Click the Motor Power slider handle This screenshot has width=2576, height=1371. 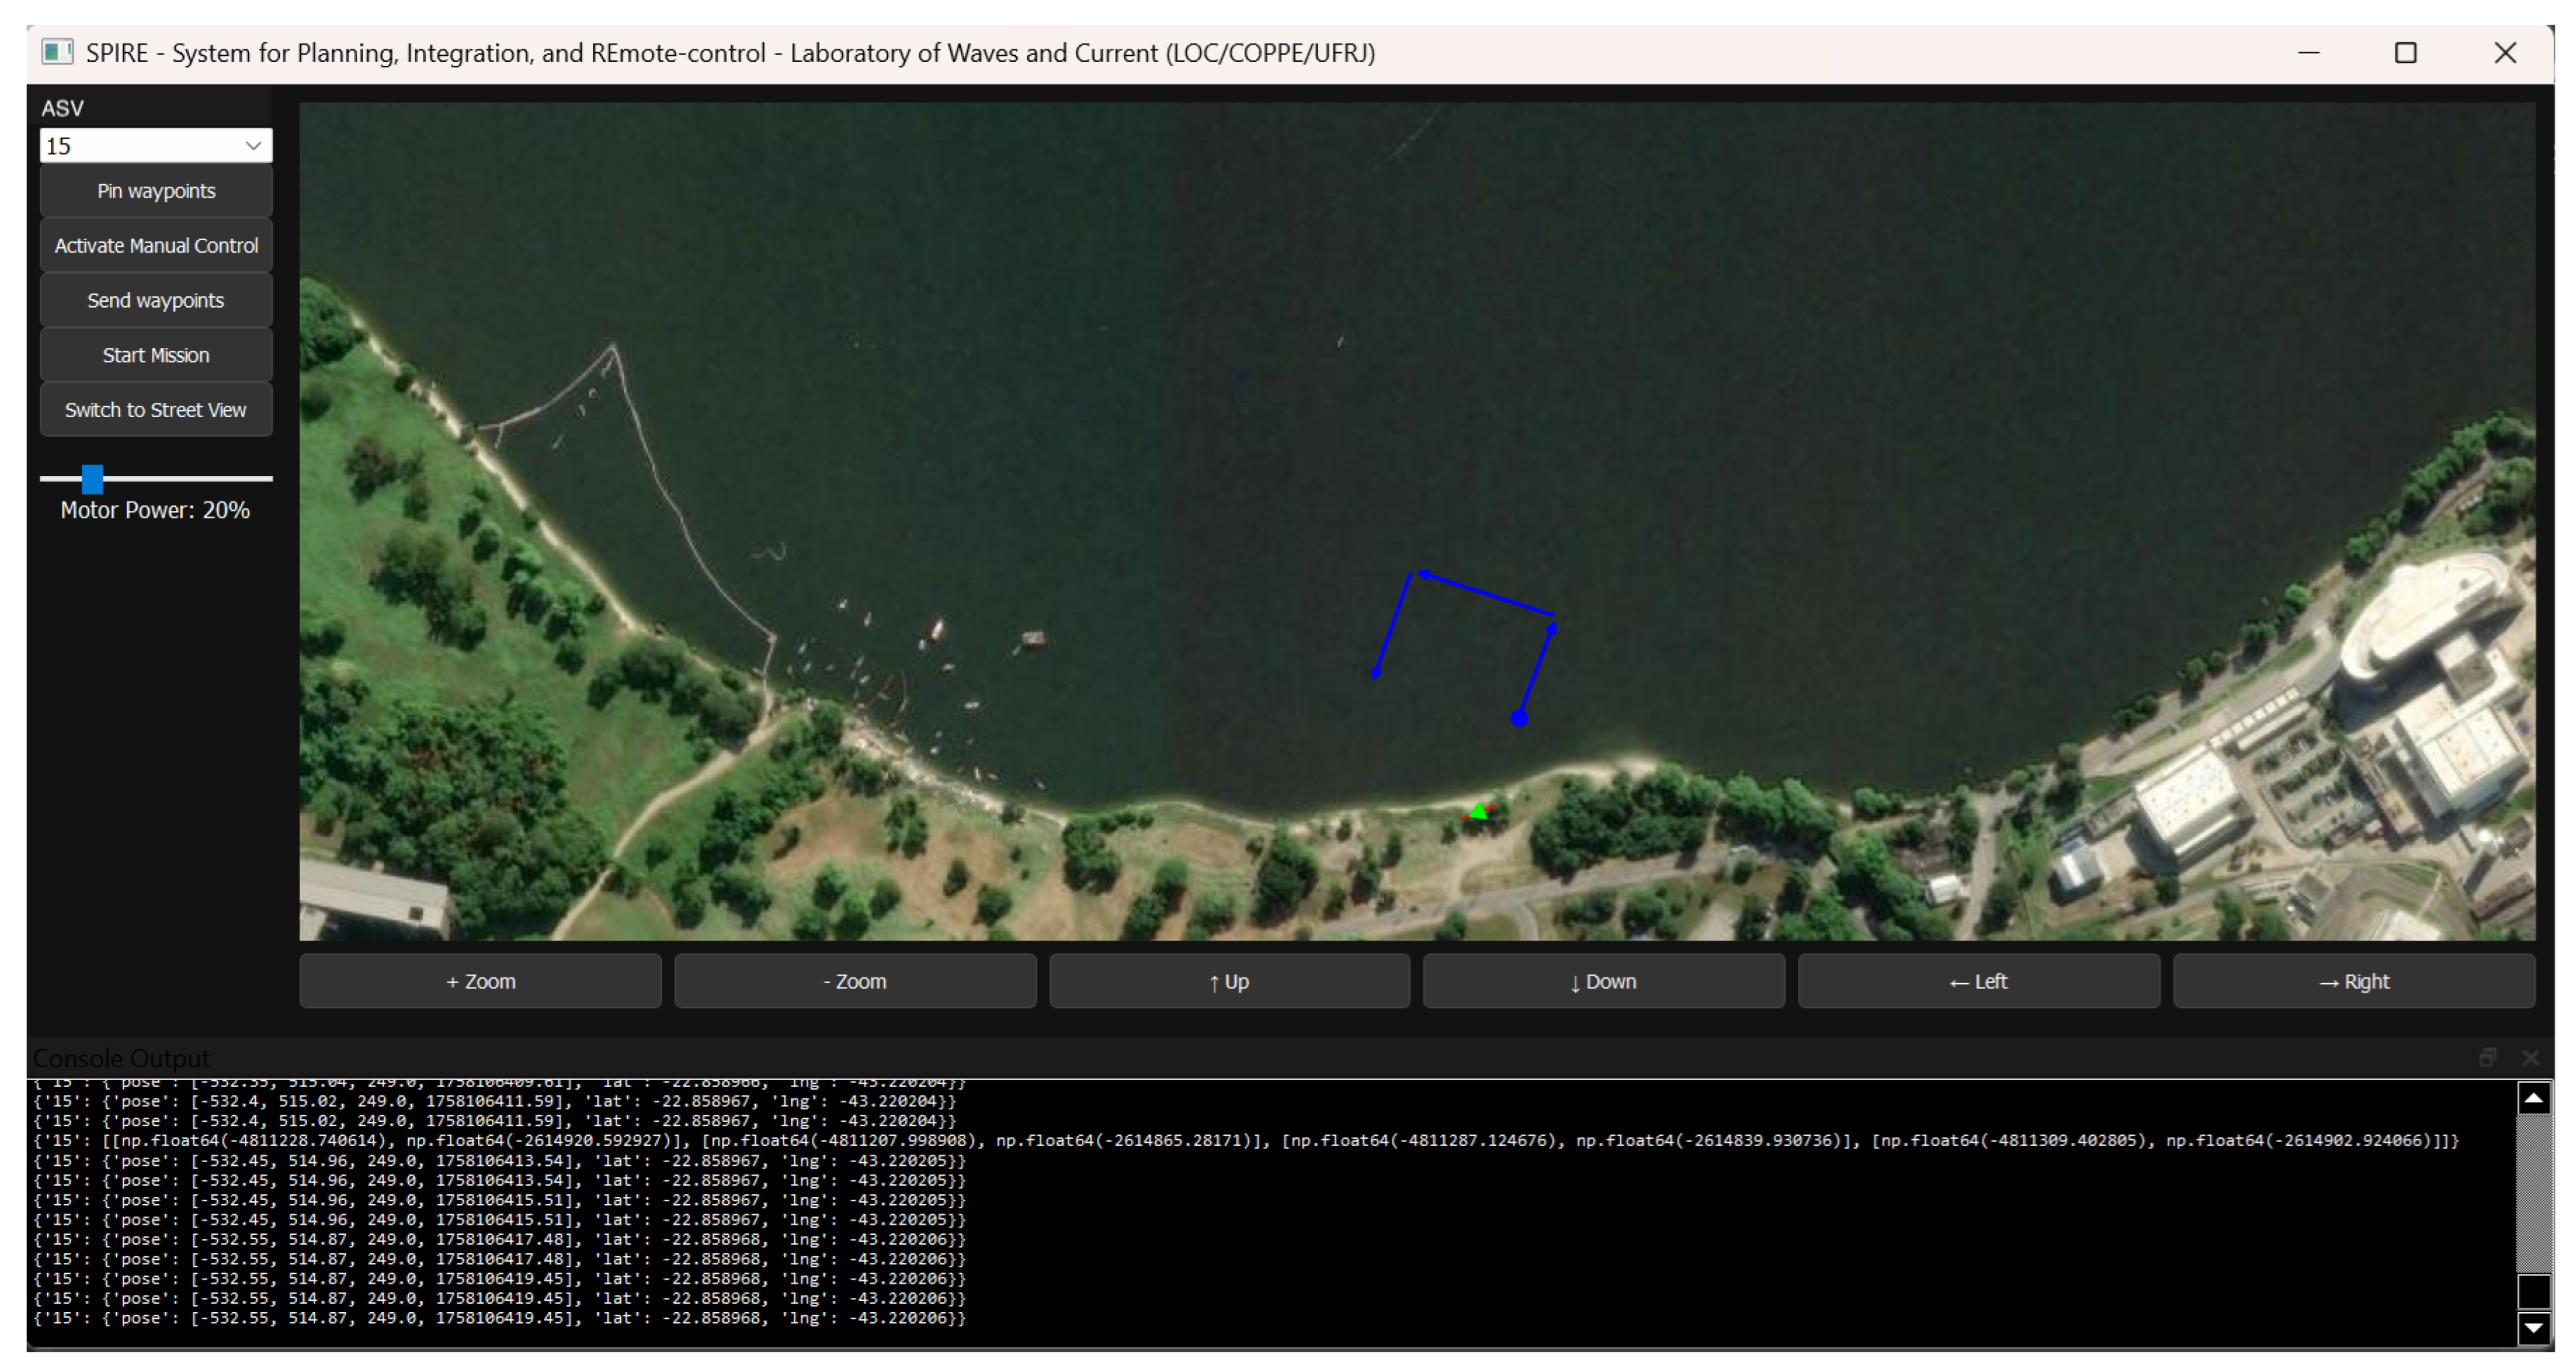[x=92, y=479]
